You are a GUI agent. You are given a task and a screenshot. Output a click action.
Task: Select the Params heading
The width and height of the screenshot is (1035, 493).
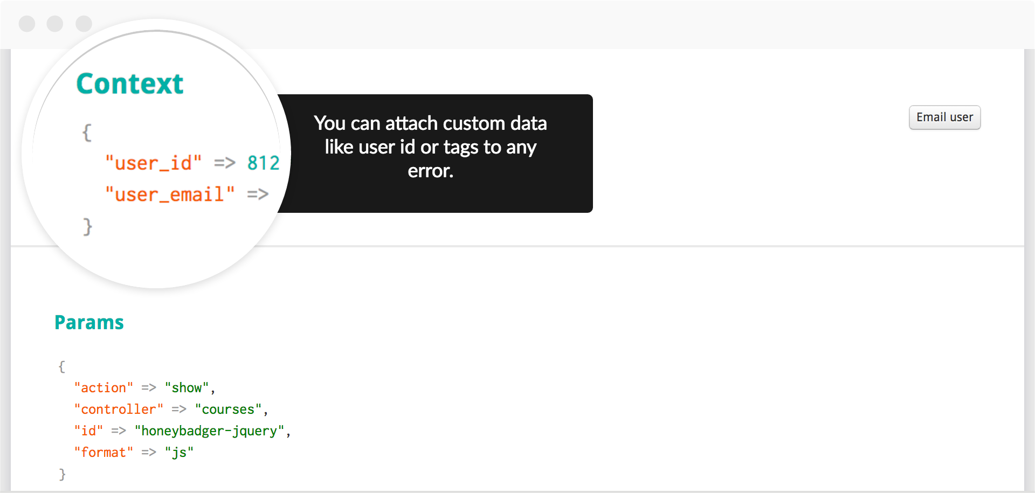click(89, 322)
